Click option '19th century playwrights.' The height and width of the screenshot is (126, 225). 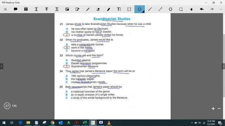click(86, 76)
